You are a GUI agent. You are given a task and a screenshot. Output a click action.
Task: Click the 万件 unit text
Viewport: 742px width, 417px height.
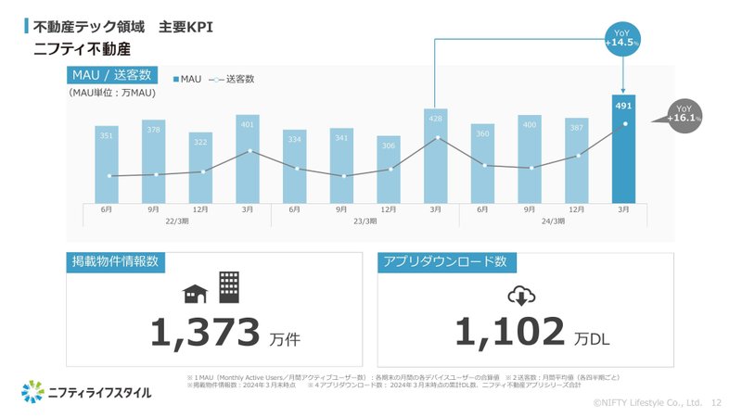click(285, 339)
